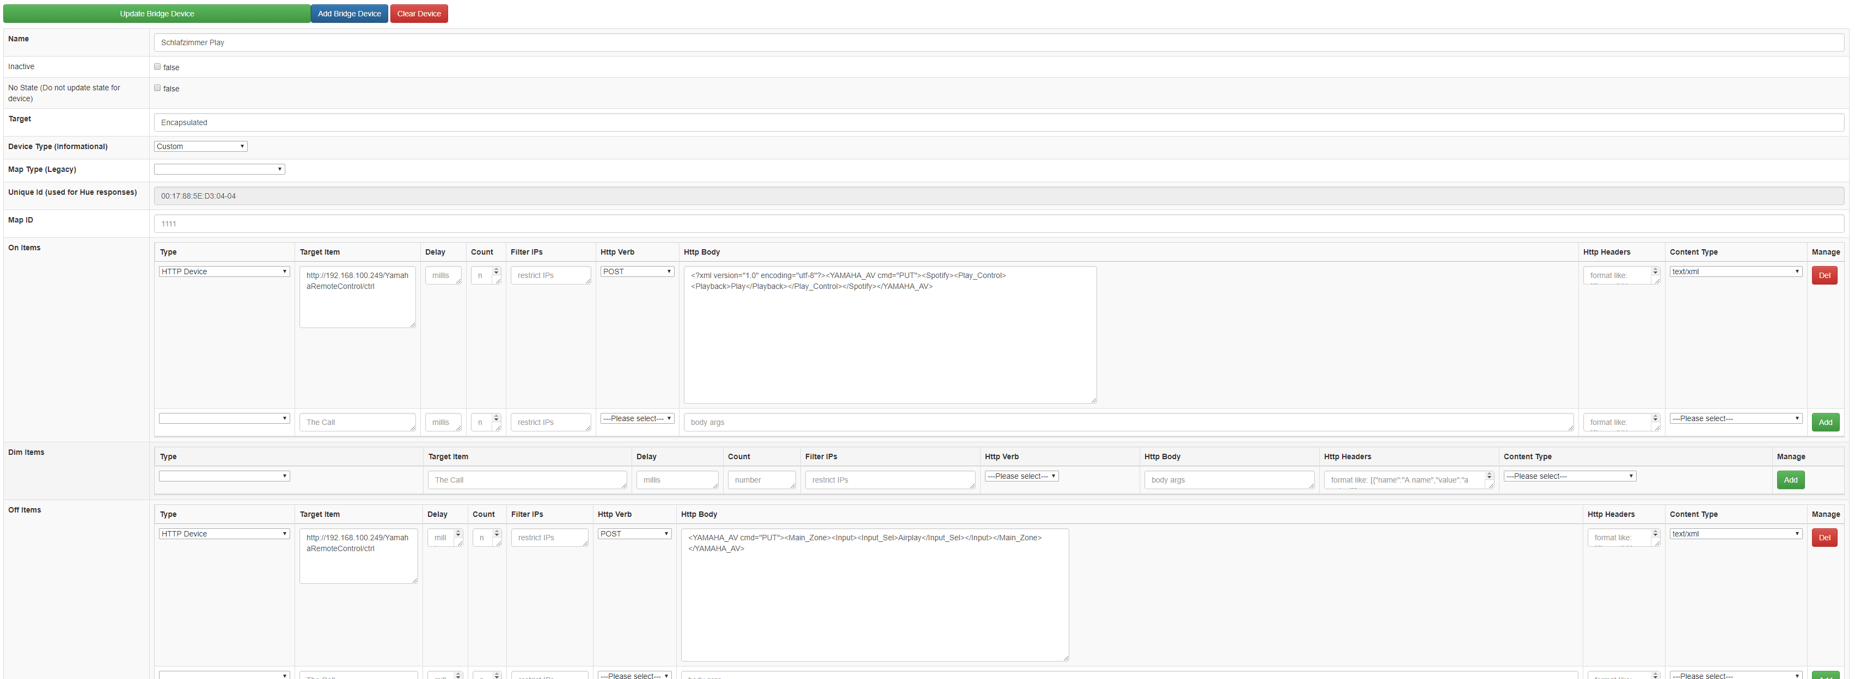Click Update Bridge Device button
This screenshot has width=1855, height=679.
pyautogui.click(x=156, y=14)
